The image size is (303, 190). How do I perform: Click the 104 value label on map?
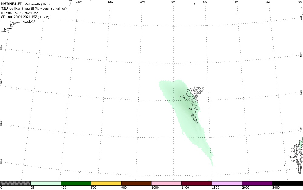point(190,109)
